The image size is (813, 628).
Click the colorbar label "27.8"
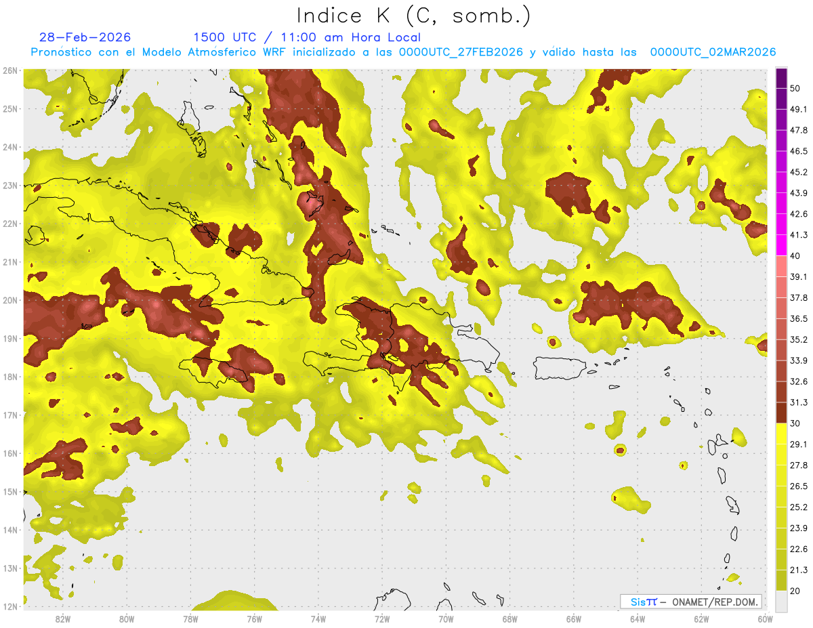tap(799, 466)
